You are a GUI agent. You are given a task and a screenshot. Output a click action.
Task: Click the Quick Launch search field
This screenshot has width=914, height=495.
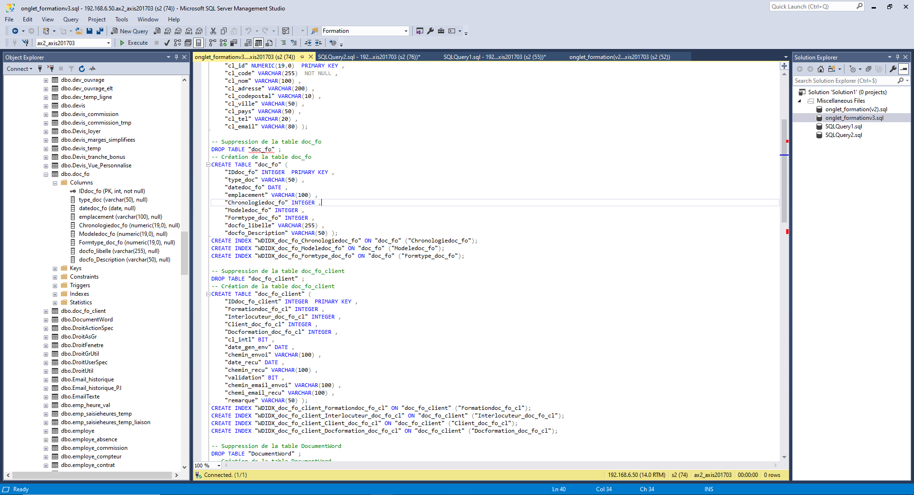(816, 7)
